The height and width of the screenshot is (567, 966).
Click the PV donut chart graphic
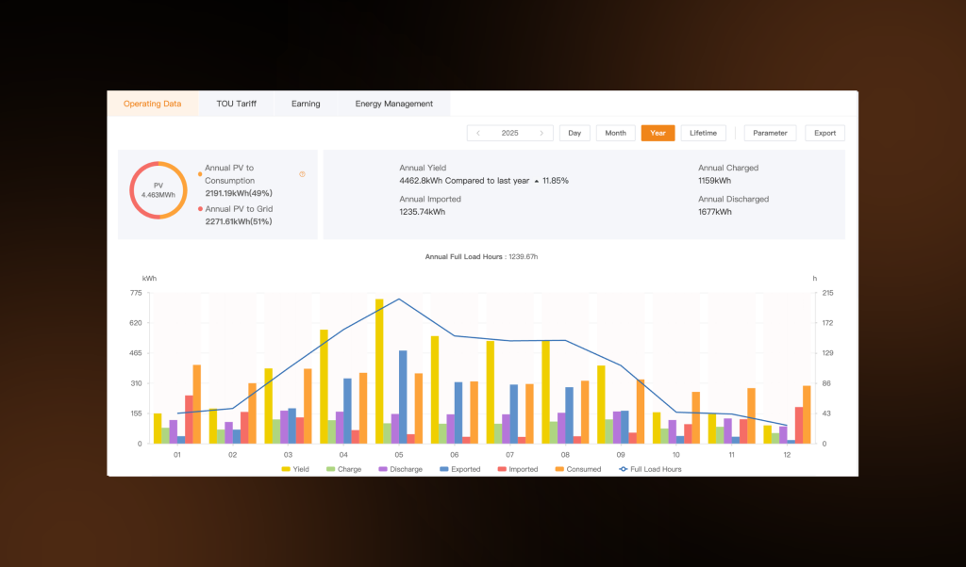point(158,189)
